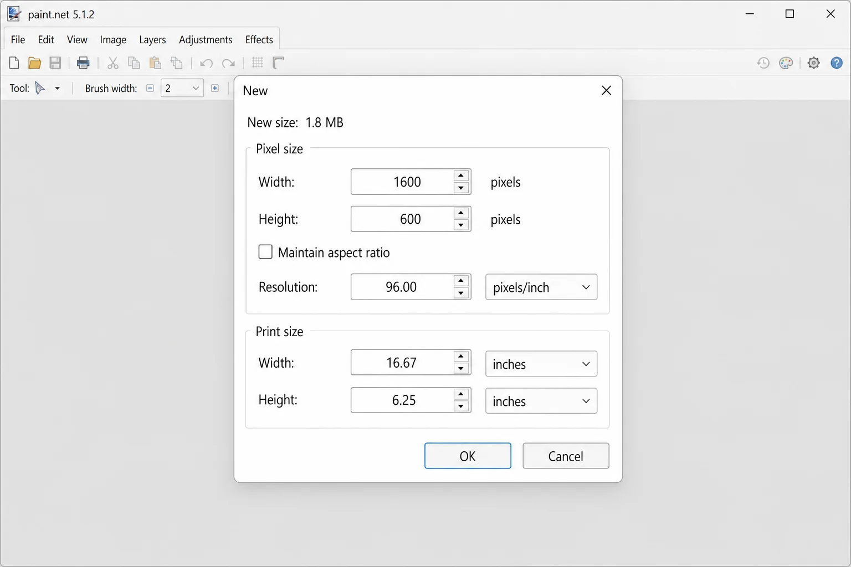
Task: Open the Brush width combo box
Action: (x=182, y=88)
